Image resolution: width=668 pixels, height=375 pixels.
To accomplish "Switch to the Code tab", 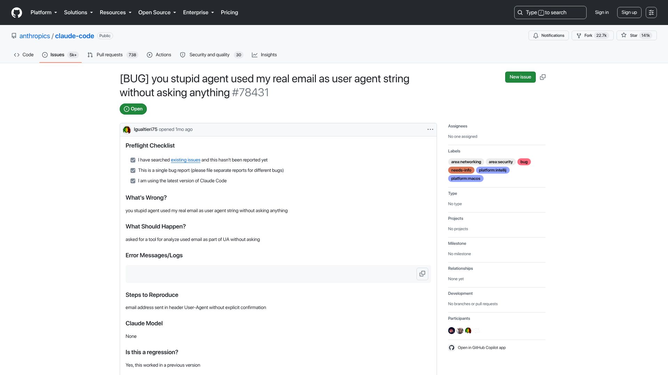I will [x=24, y=55].
